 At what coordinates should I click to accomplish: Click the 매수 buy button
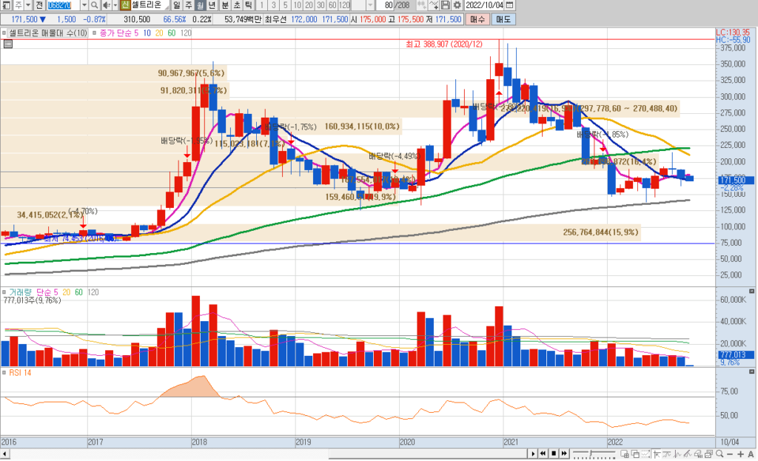click(478, 18)
